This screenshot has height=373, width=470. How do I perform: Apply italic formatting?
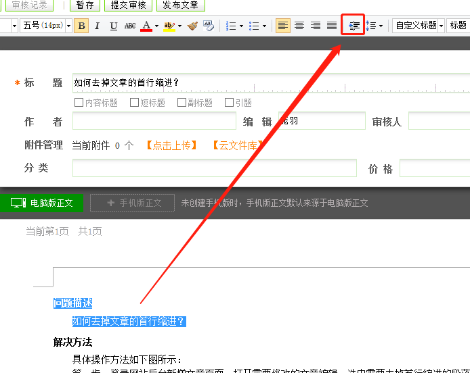tap(98, 26)
